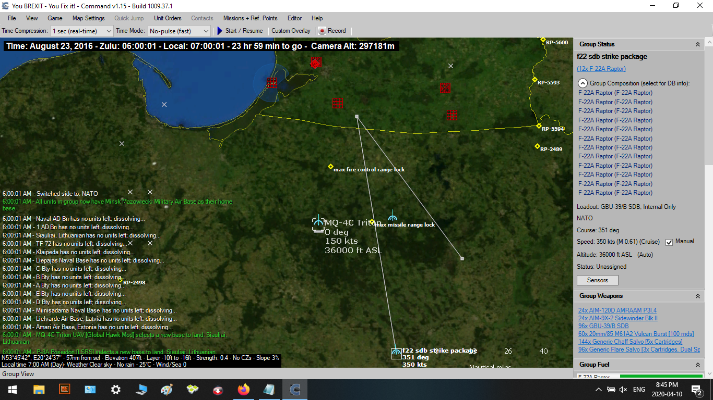This screenshot has height=400, width=713.
Task: Open the Time Compression dropdown
Action: (82, 31)
